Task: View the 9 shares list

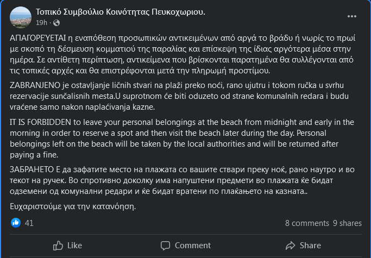Action: click(347, 223)
